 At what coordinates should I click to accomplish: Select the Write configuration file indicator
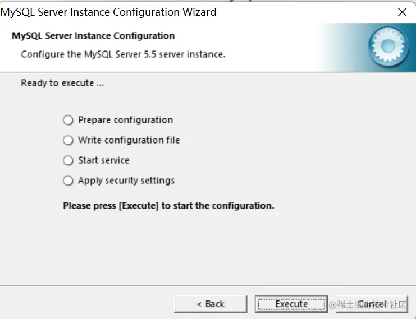tap(68, 140)
